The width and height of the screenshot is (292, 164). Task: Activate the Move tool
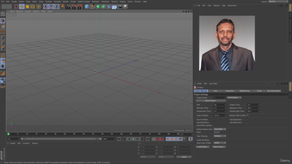(x=22, y=7)
